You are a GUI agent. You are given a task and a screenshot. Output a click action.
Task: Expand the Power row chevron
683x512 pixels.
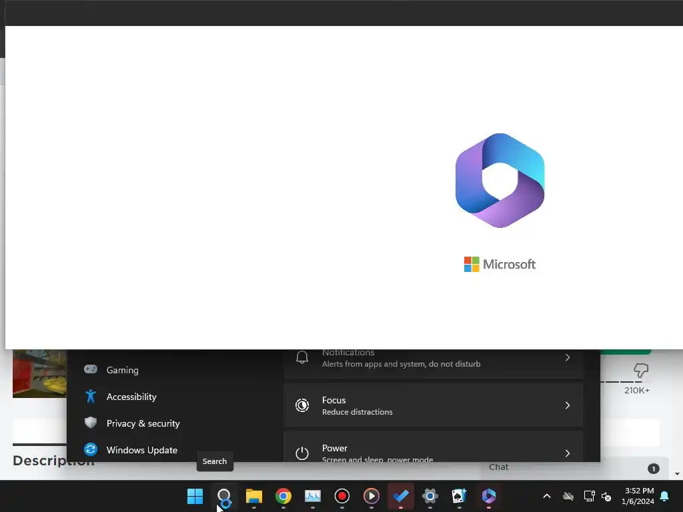point(568,453)
